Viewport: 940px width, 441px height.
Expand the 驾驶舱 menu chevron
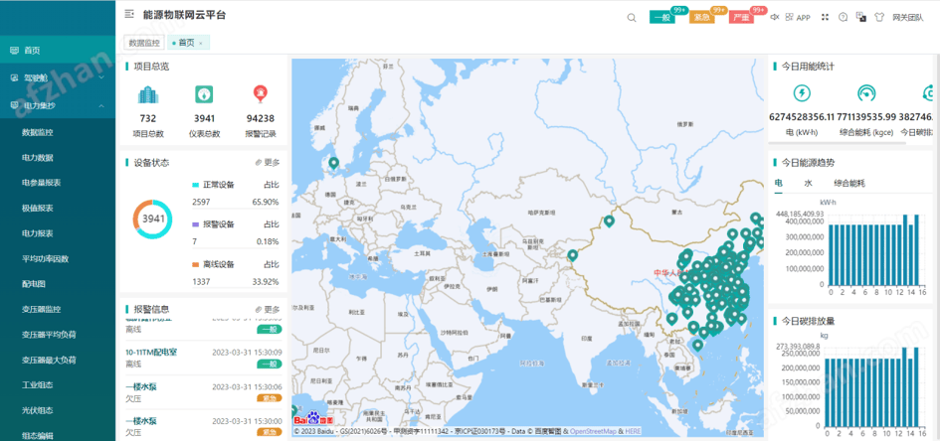pyautogui.click(x=100, y=77)
